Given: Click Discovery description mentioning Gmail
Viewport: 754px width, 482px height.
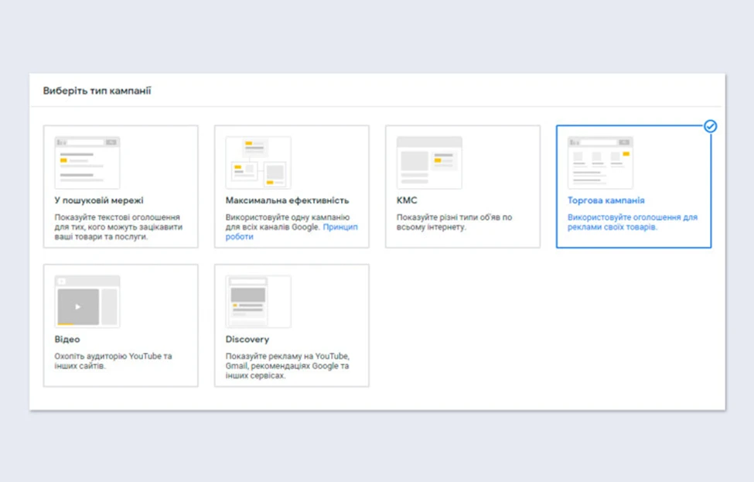Looking at the screenshot, I should click(x=287, y=366).
